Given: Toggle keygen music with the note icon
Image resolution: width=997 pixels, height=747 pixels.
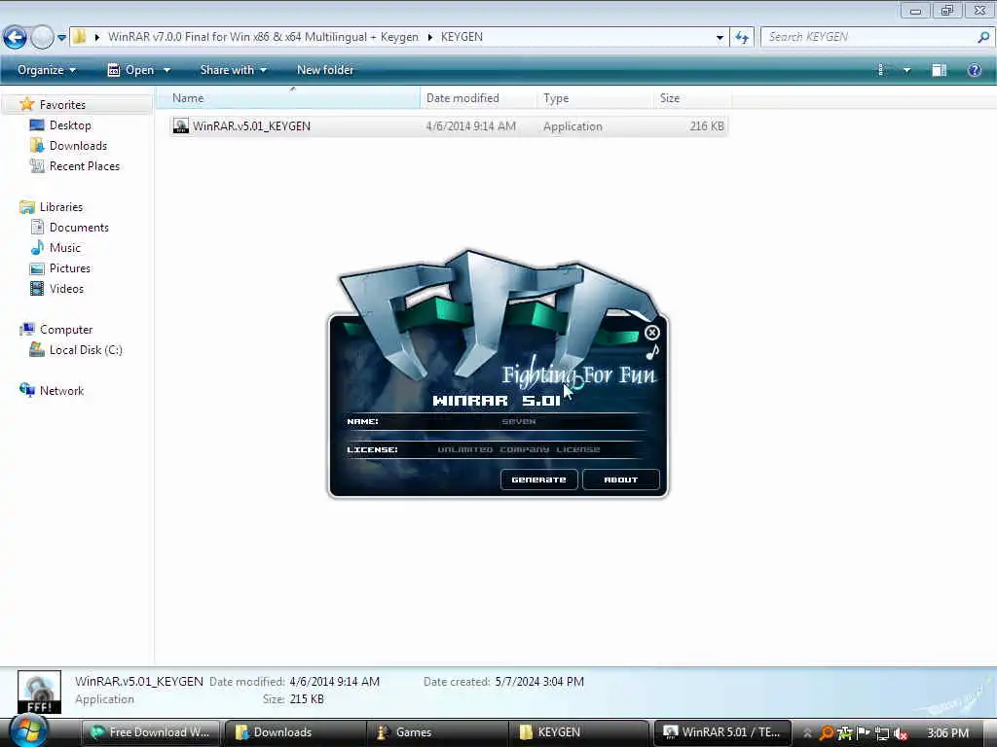Looking at the screenshot, I should pos(652,352).
